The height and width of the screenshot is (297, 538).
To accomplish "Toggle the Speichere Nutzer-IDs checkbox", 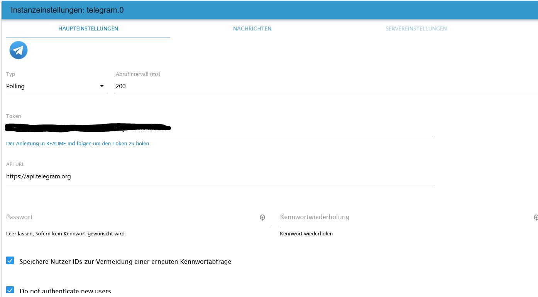I will [x=10, y=261].
